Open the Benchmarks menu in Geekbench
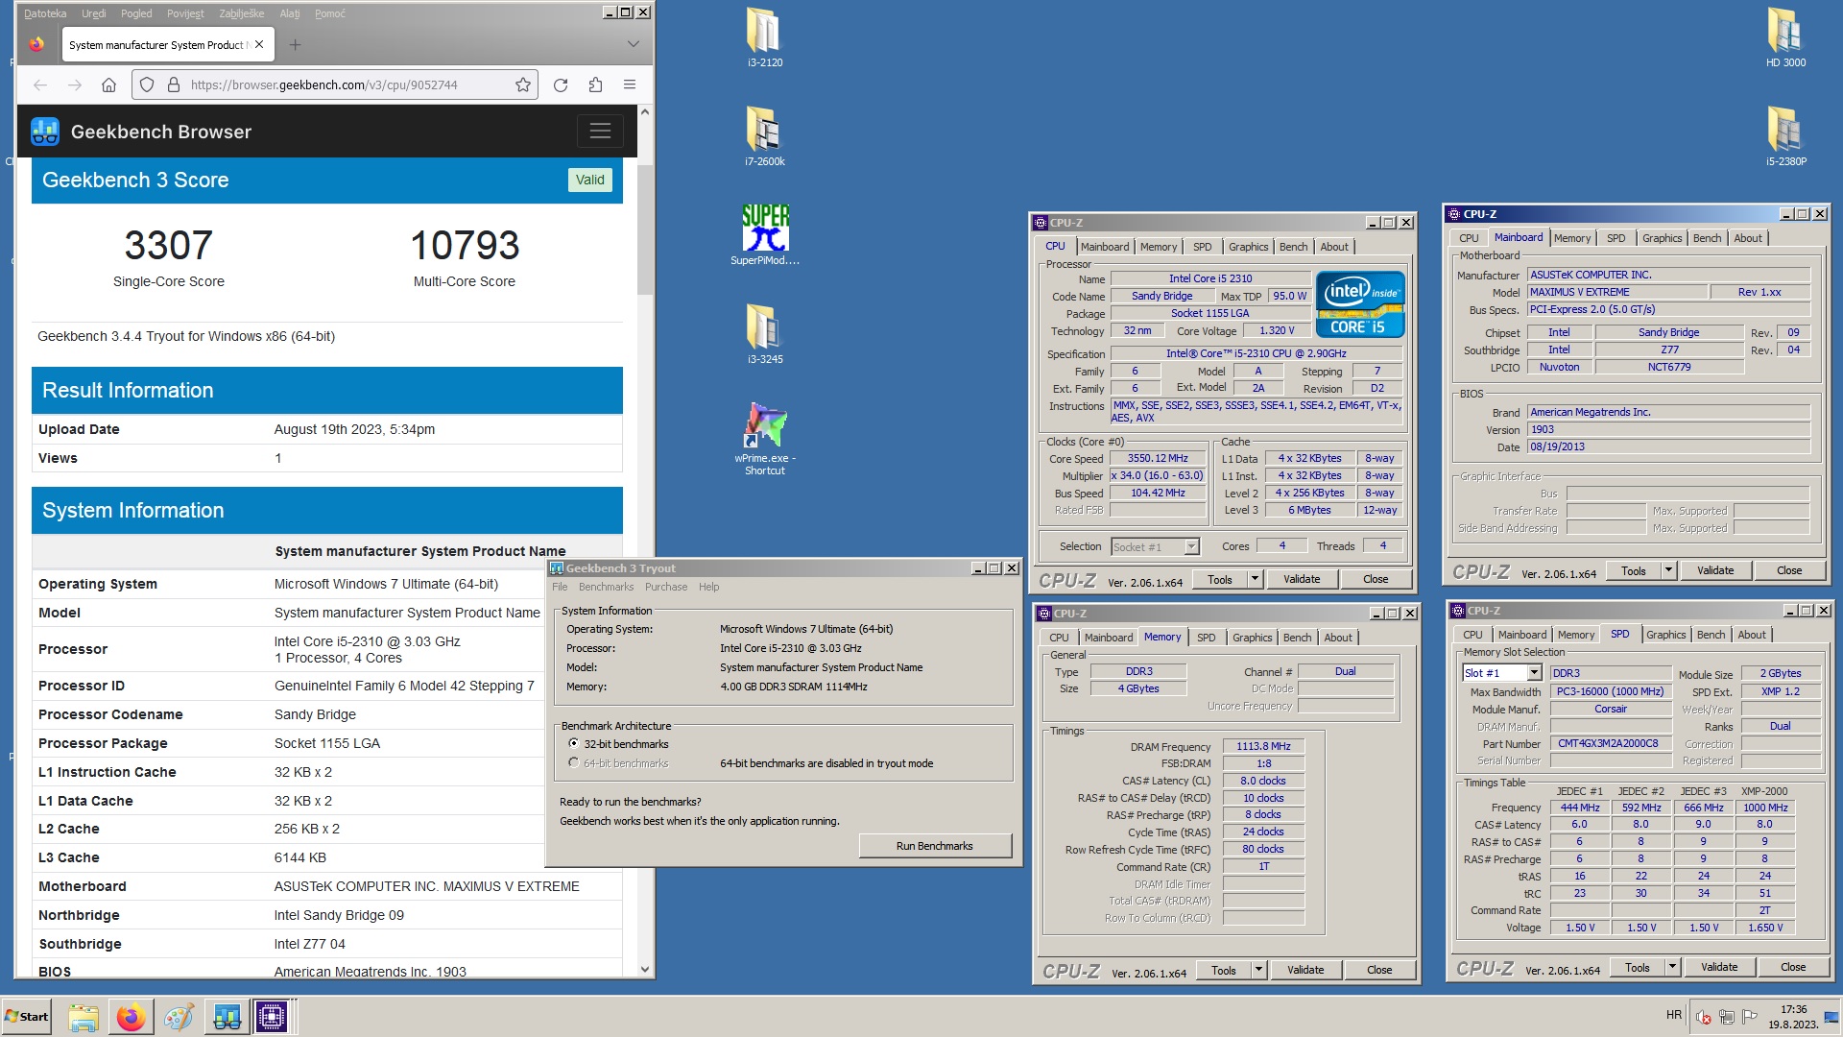The height and width of the screenshot is (1037, 1843). click(x=606, y=587)
